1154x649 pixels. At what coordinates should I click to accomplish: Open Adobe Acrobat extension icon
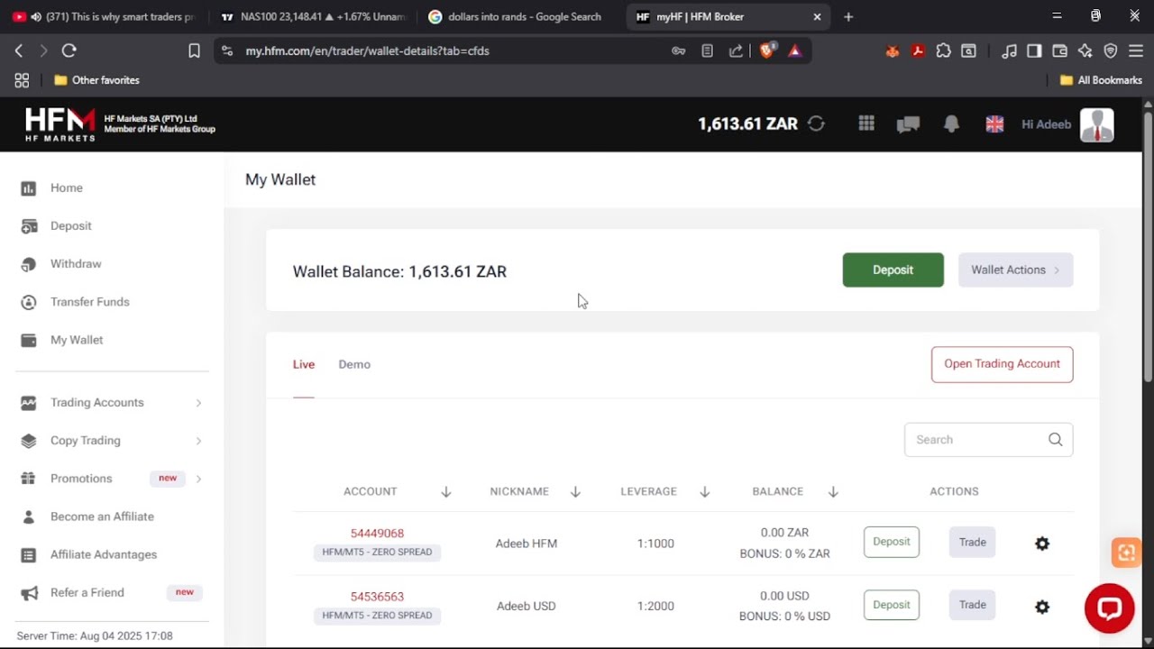pos(918,51)
